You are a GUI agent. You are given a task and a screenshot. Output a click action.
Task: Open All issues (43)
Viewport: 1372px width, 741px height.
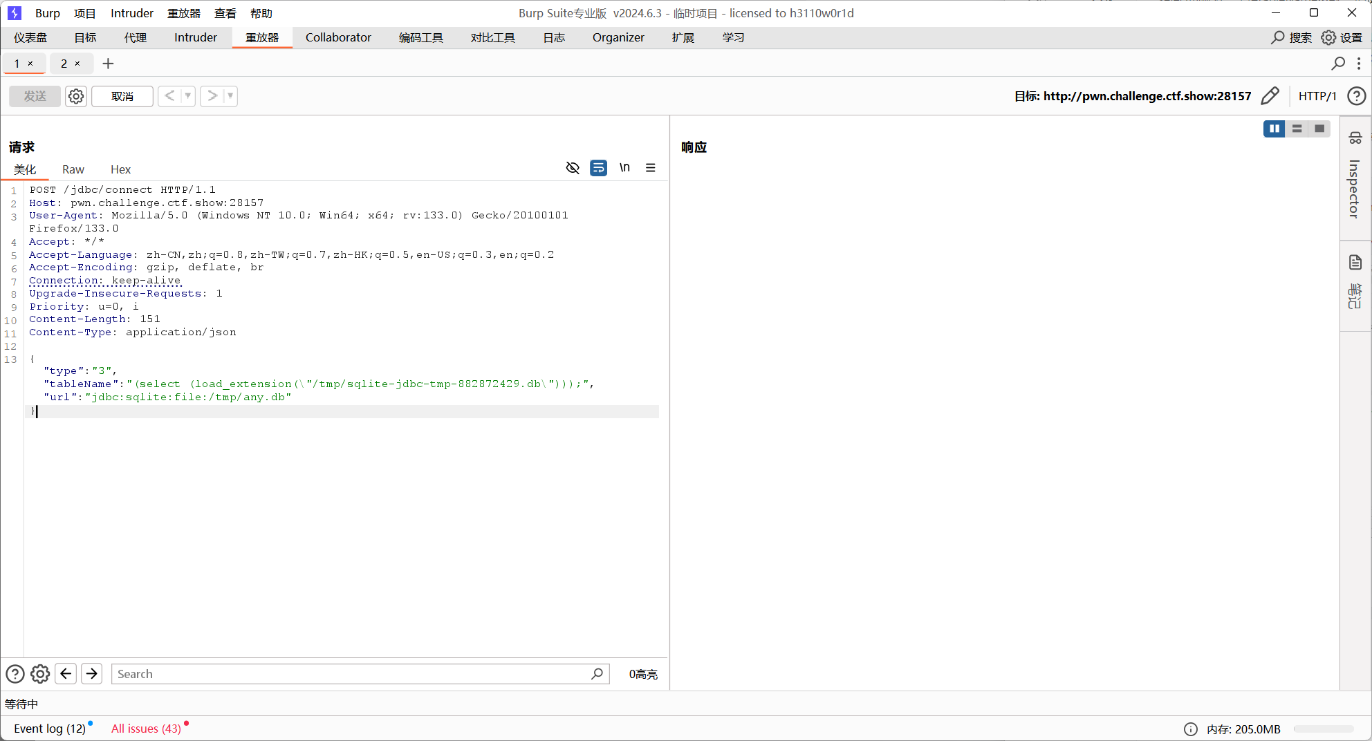[x=146, y=729]
